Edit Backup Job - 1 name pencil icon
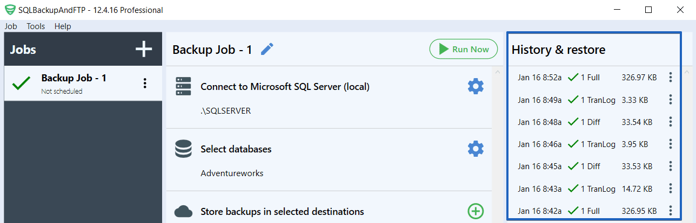The width and height of the screenshot is (696, 223). (x=267, y=50)
